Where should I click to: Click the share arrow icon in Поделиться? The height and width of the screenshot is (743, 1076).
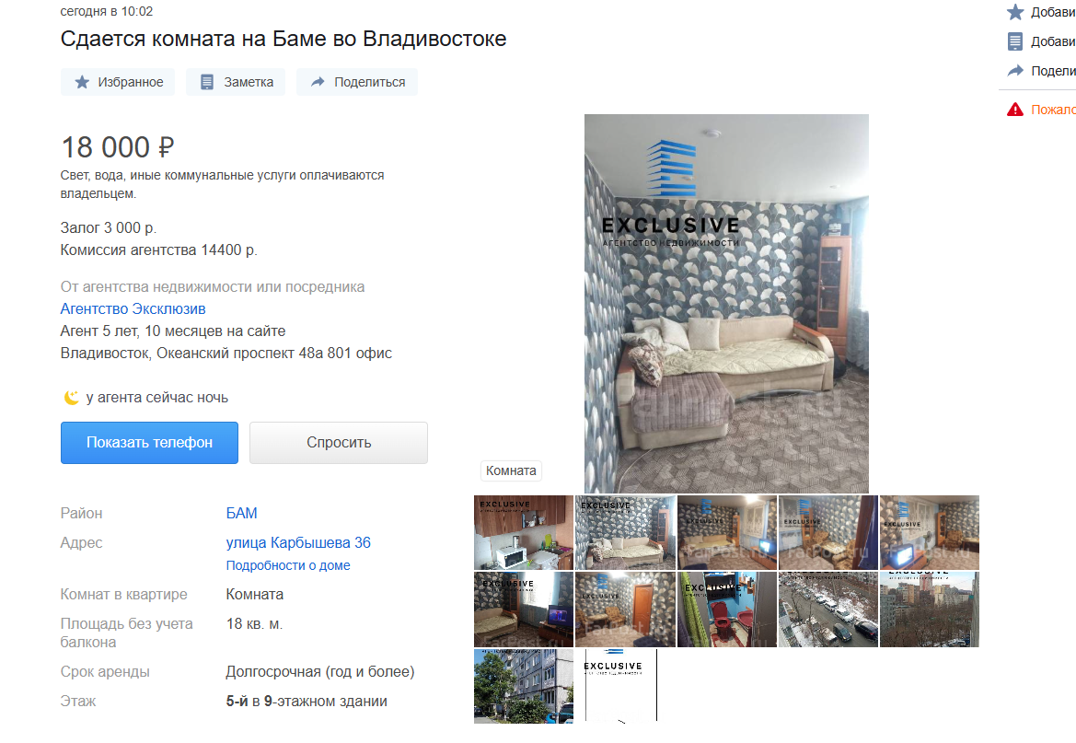[318, 83]
